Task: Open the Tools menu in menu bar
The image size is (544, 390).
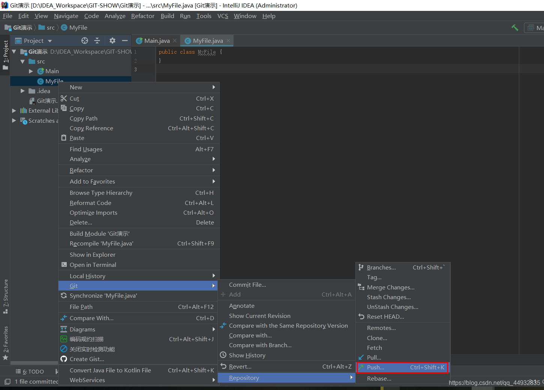Action: (204, 16)
